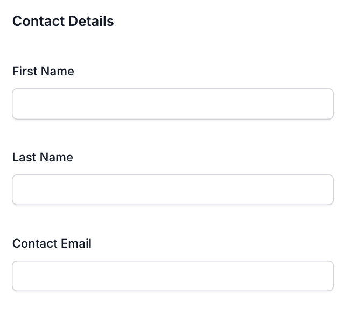350x309 pixels.
Task: Place cursor in field under Contact Email
Action: point(173,276)
